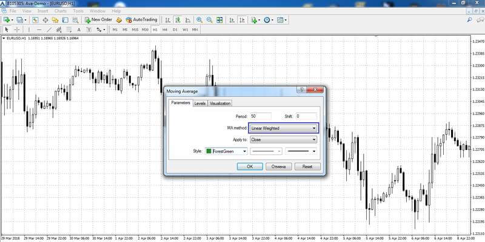Zoom in on the chart

tap(199, 20)
